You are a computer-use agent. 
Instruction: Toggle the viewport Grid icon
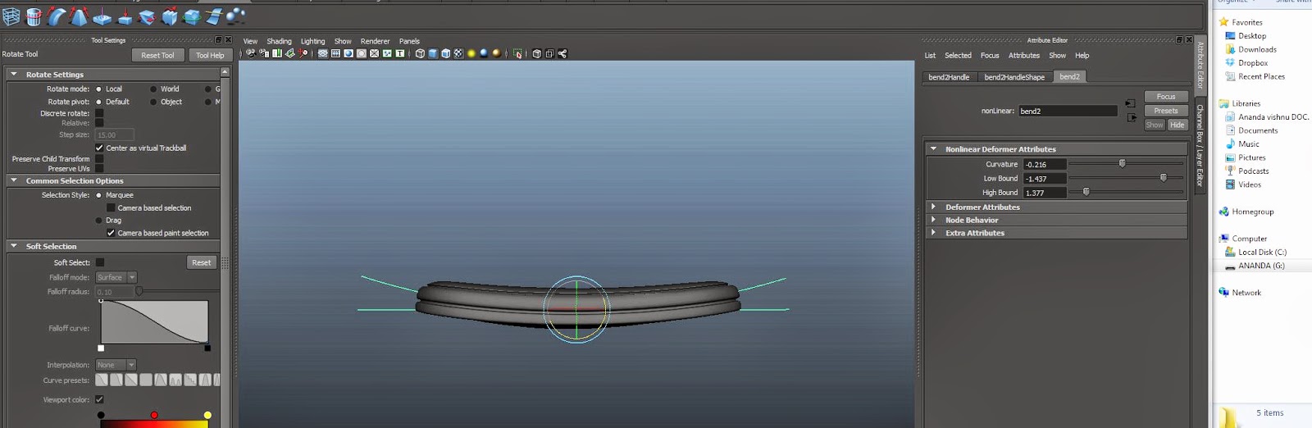323,53
